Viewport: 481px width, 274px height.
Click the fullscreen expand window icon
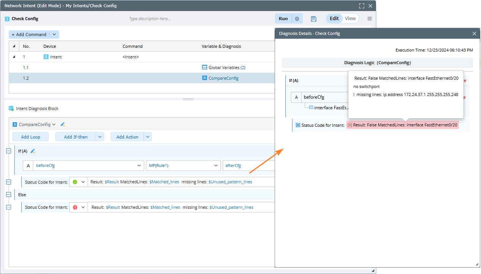[x=362, y=6]
